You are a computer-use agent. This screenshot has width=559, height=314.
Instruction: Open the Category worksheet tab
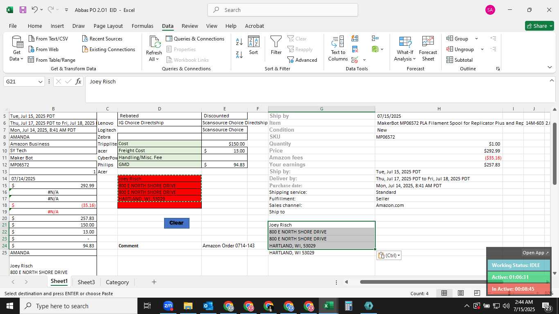(117, 282)
